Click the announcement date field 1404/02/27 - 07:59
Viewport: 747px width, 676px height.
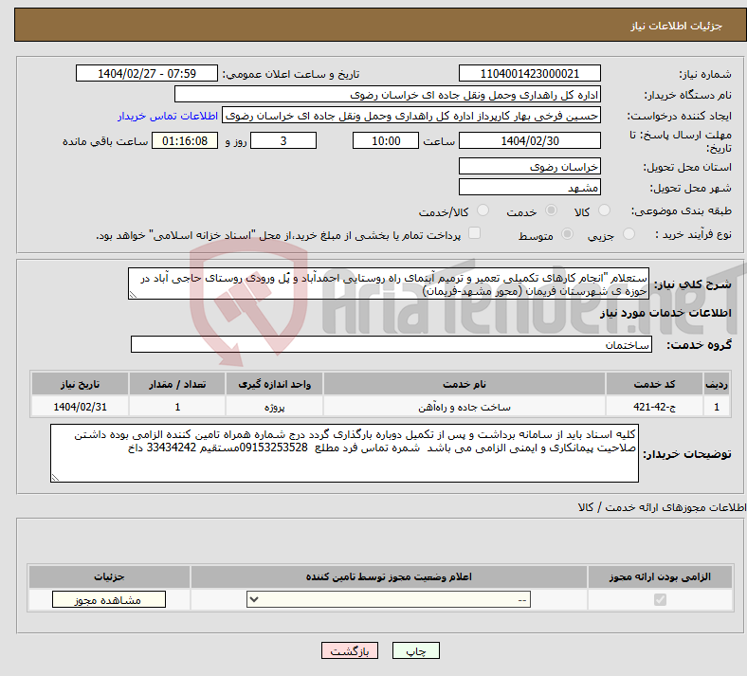147,73
